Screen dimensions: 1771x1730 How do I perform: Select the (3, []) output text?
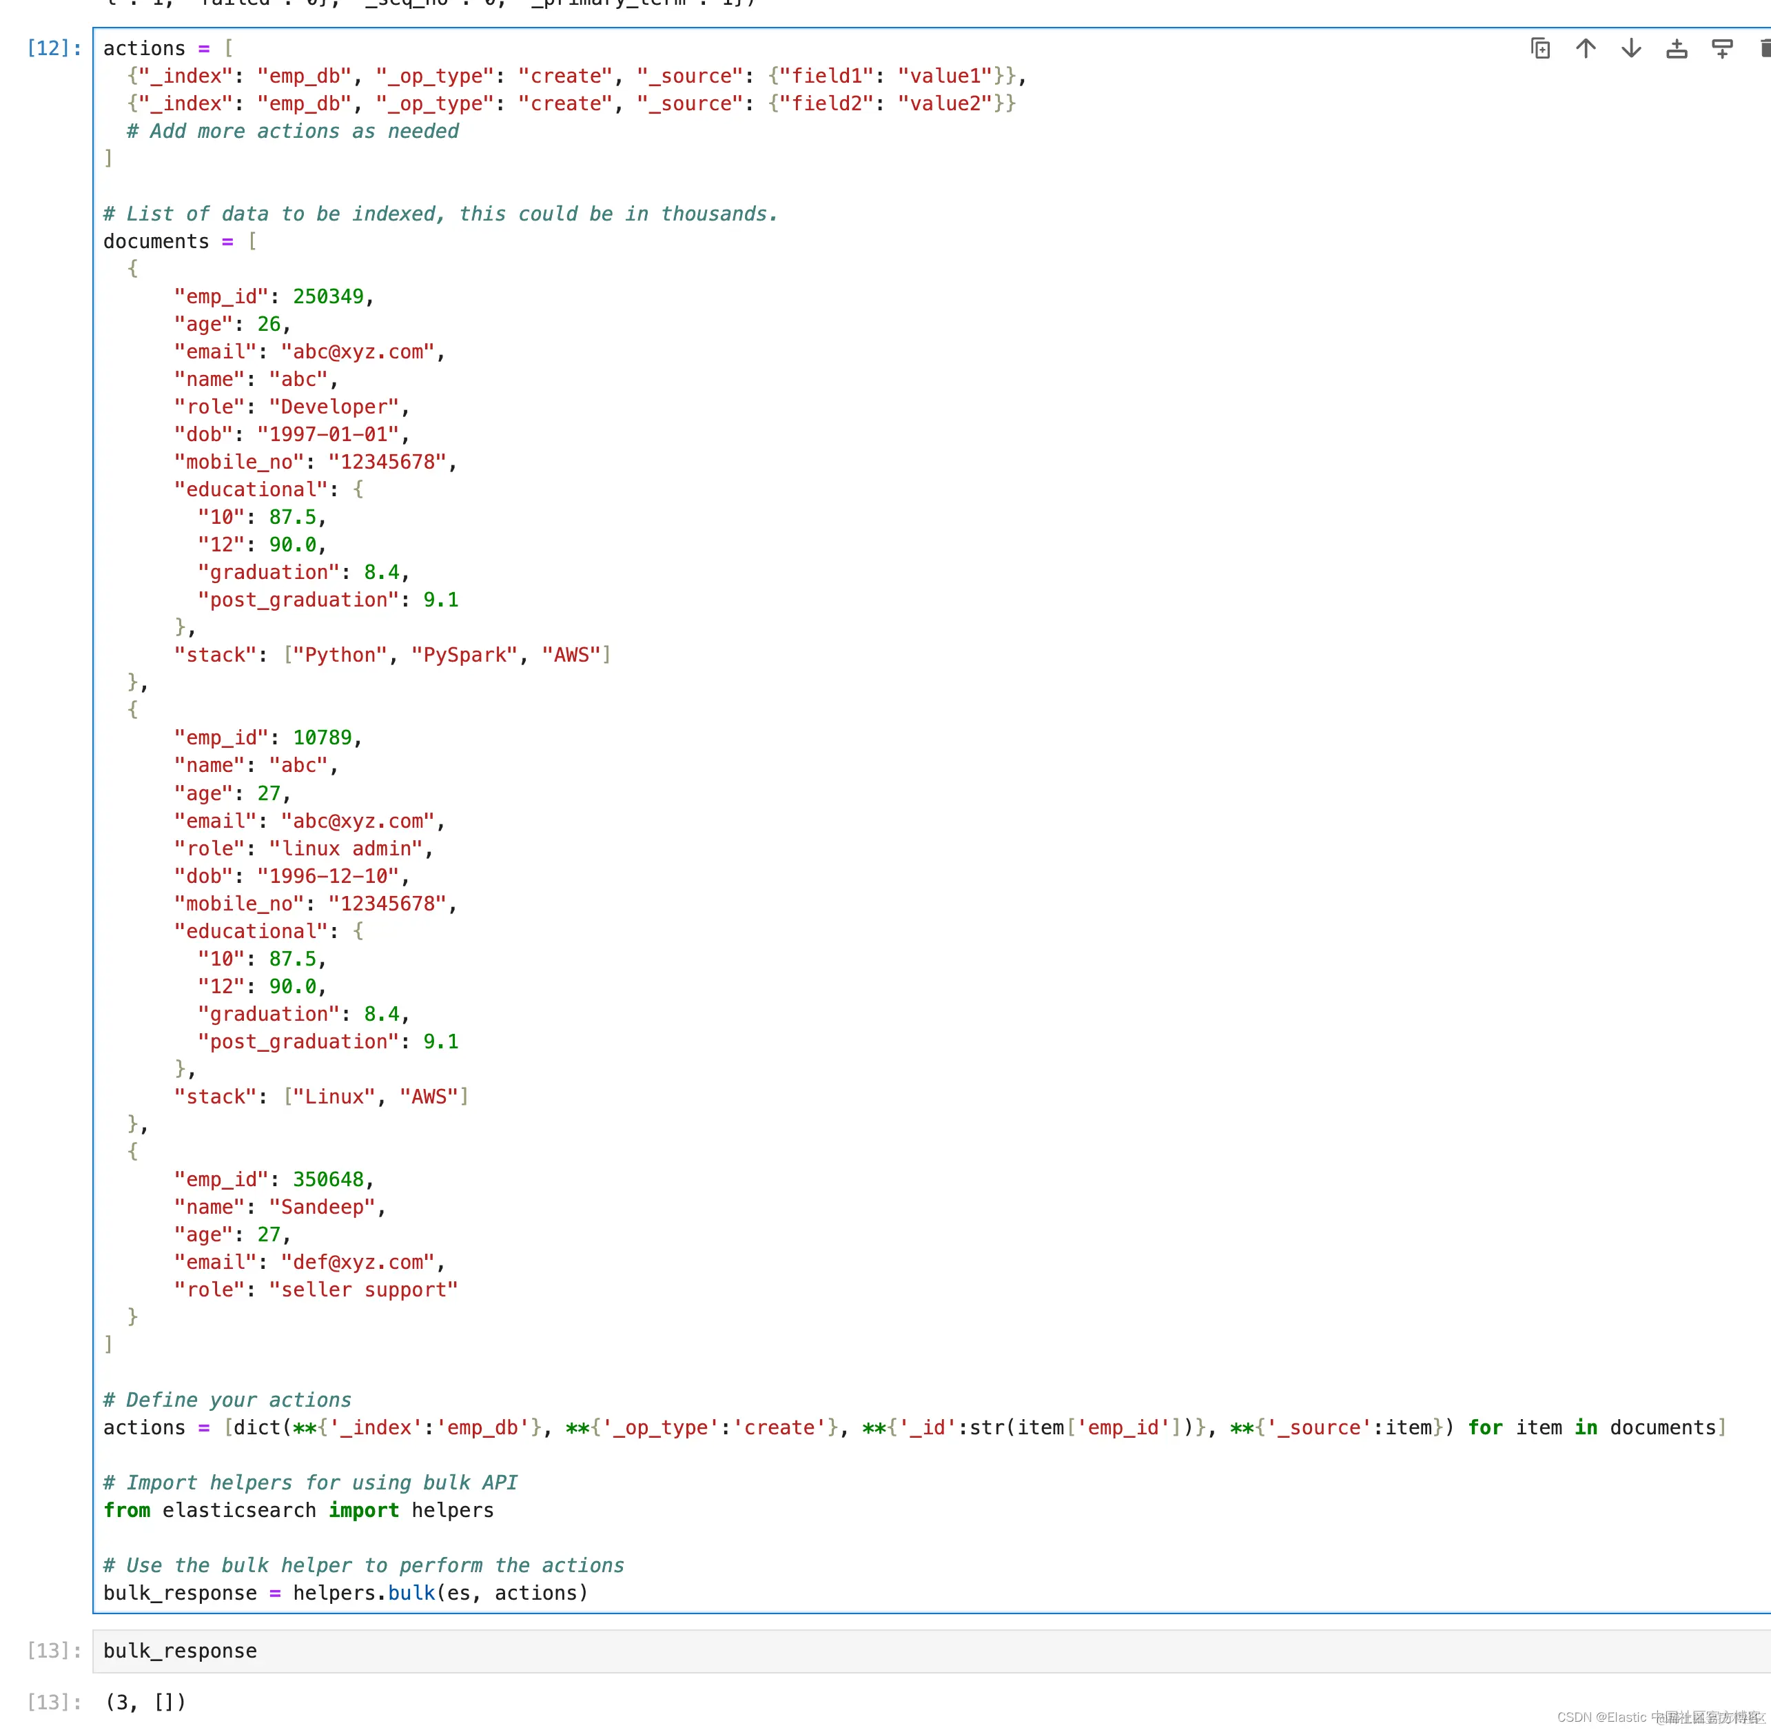tap(145, 1702)
